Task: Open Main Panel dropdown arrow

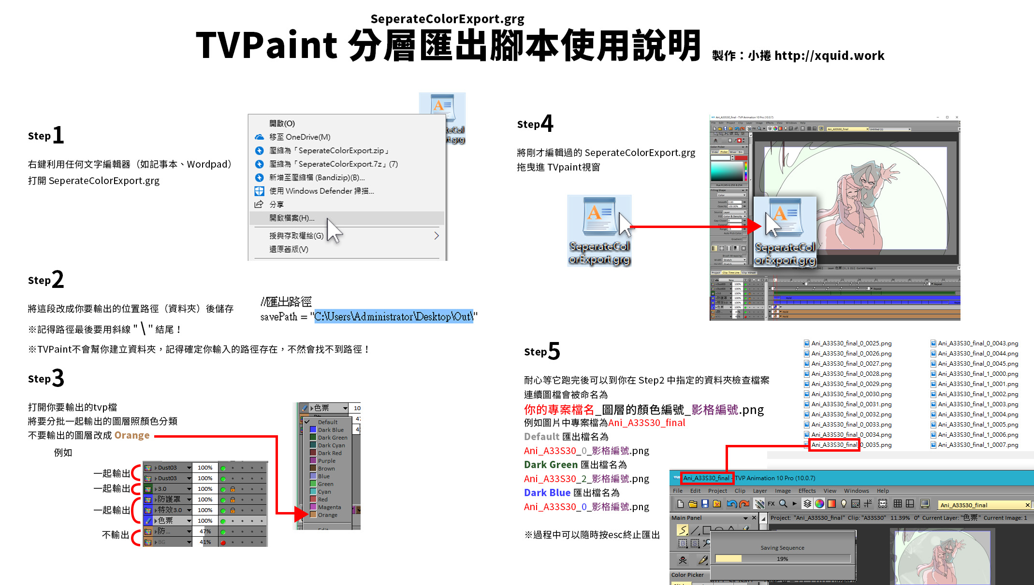Action: point(745,518)
